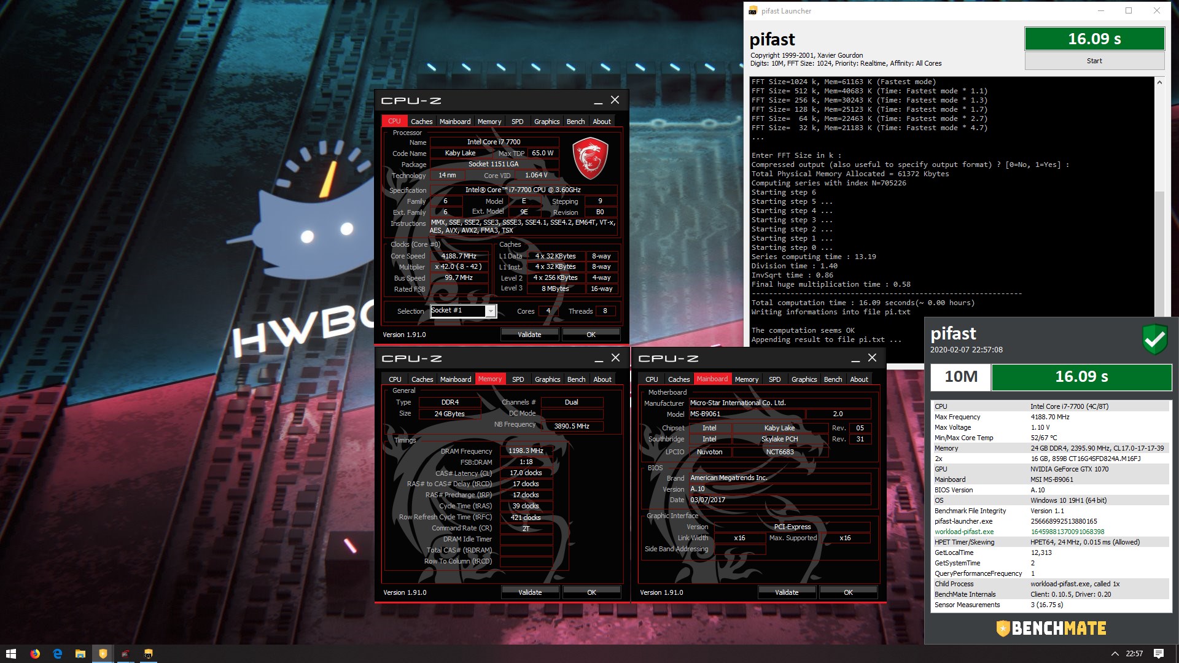
Task: Minimize the pifast Launcher window
Action: coord(1101,10)
